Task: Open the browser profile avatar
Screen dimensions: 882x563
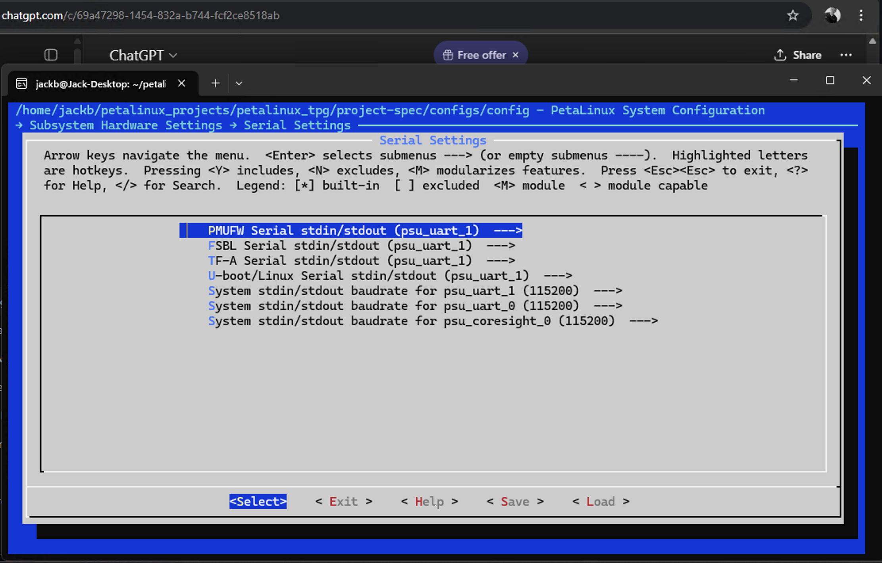Action: (832, 15)
